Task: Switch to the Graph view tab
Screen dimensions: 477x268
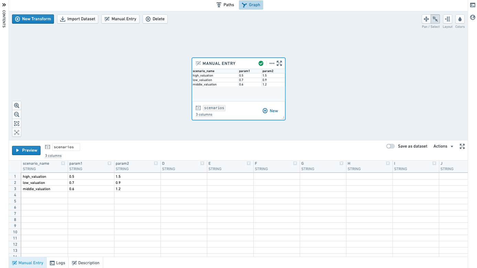Action: point(251,5)
